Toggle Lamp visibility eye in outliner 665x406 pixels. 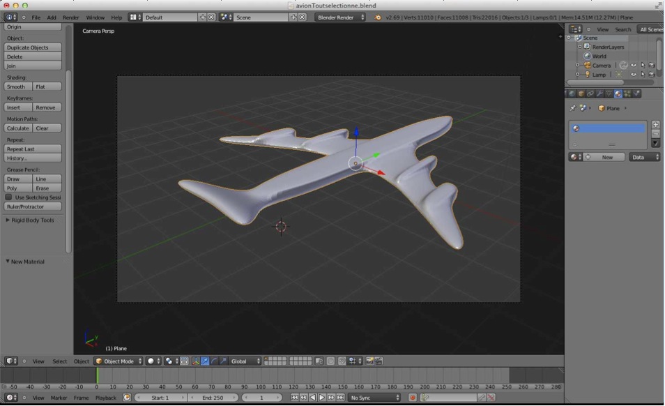(634, 75)
